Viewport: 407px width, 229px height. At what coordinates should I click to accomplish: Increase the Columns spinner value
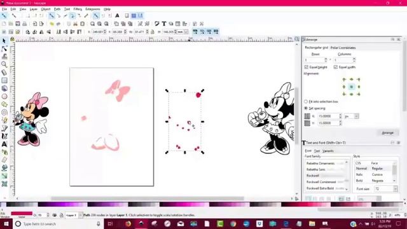[354, 59]
